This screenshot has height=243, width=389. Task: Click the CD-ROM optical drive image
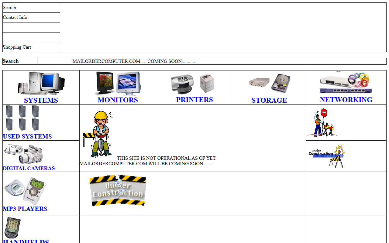259,82
